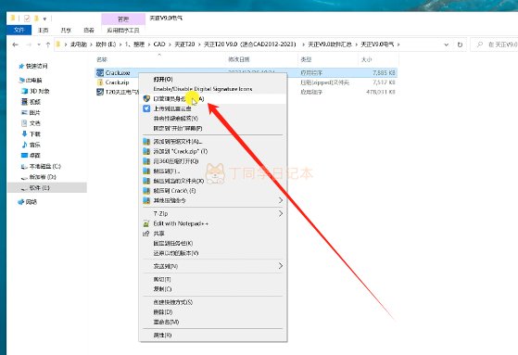This screenshot has width=518, height=355.
Task: Click the New Folder quick access icon
Action: tap(36, 19)
